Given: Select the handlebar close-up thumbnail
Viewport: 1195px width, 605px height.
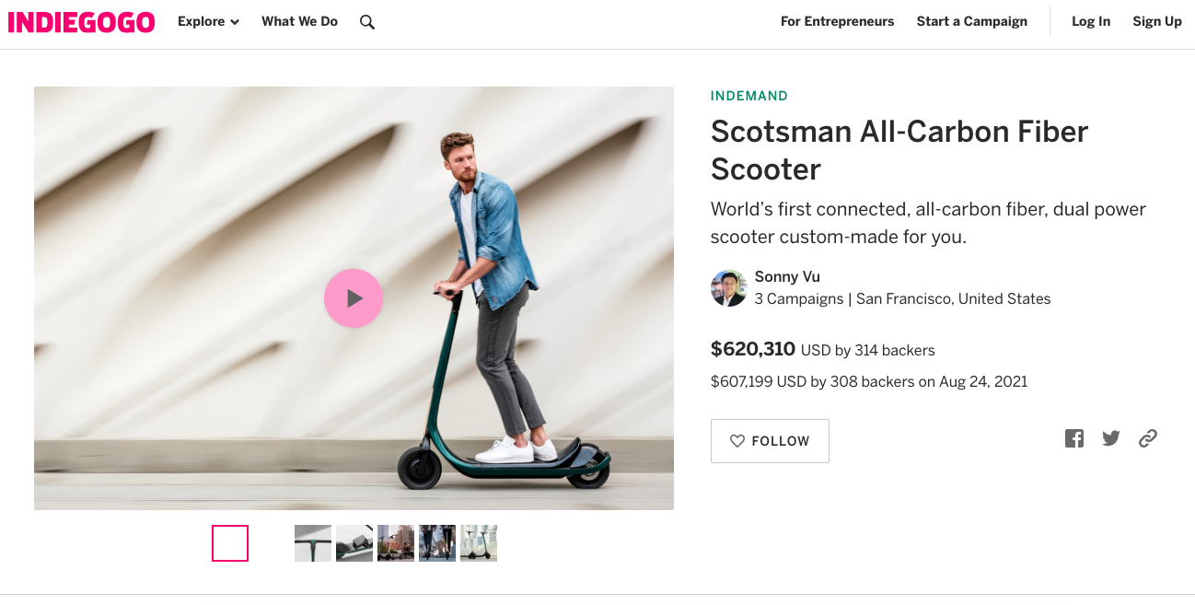Looking at the screenshot, I should [x=313, y=543].
